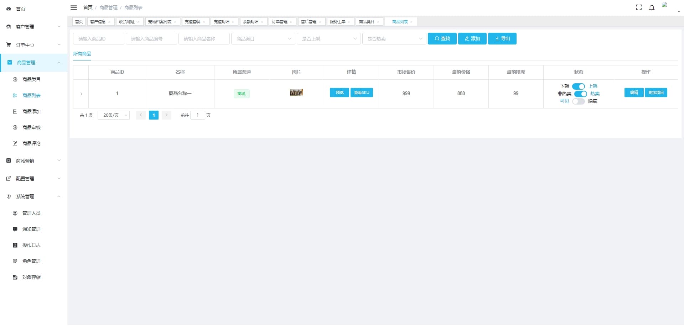Click the 商城营销 icon in sidebar

click(x=9, y=161)
